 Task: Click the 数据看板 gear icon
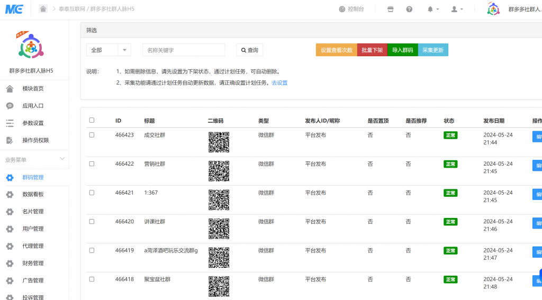pos(10,195)
